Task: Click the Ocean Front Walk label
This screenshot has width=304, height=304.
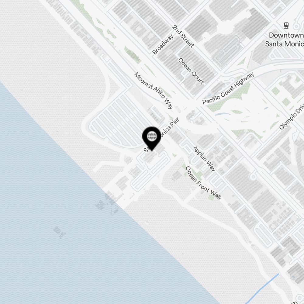Action: pos(204,183)
